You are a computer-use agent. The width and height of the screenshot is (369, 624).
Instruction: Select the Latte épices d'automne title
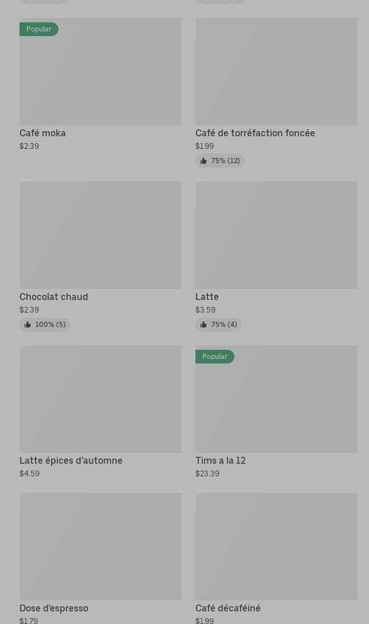click(x=71, y=460)
